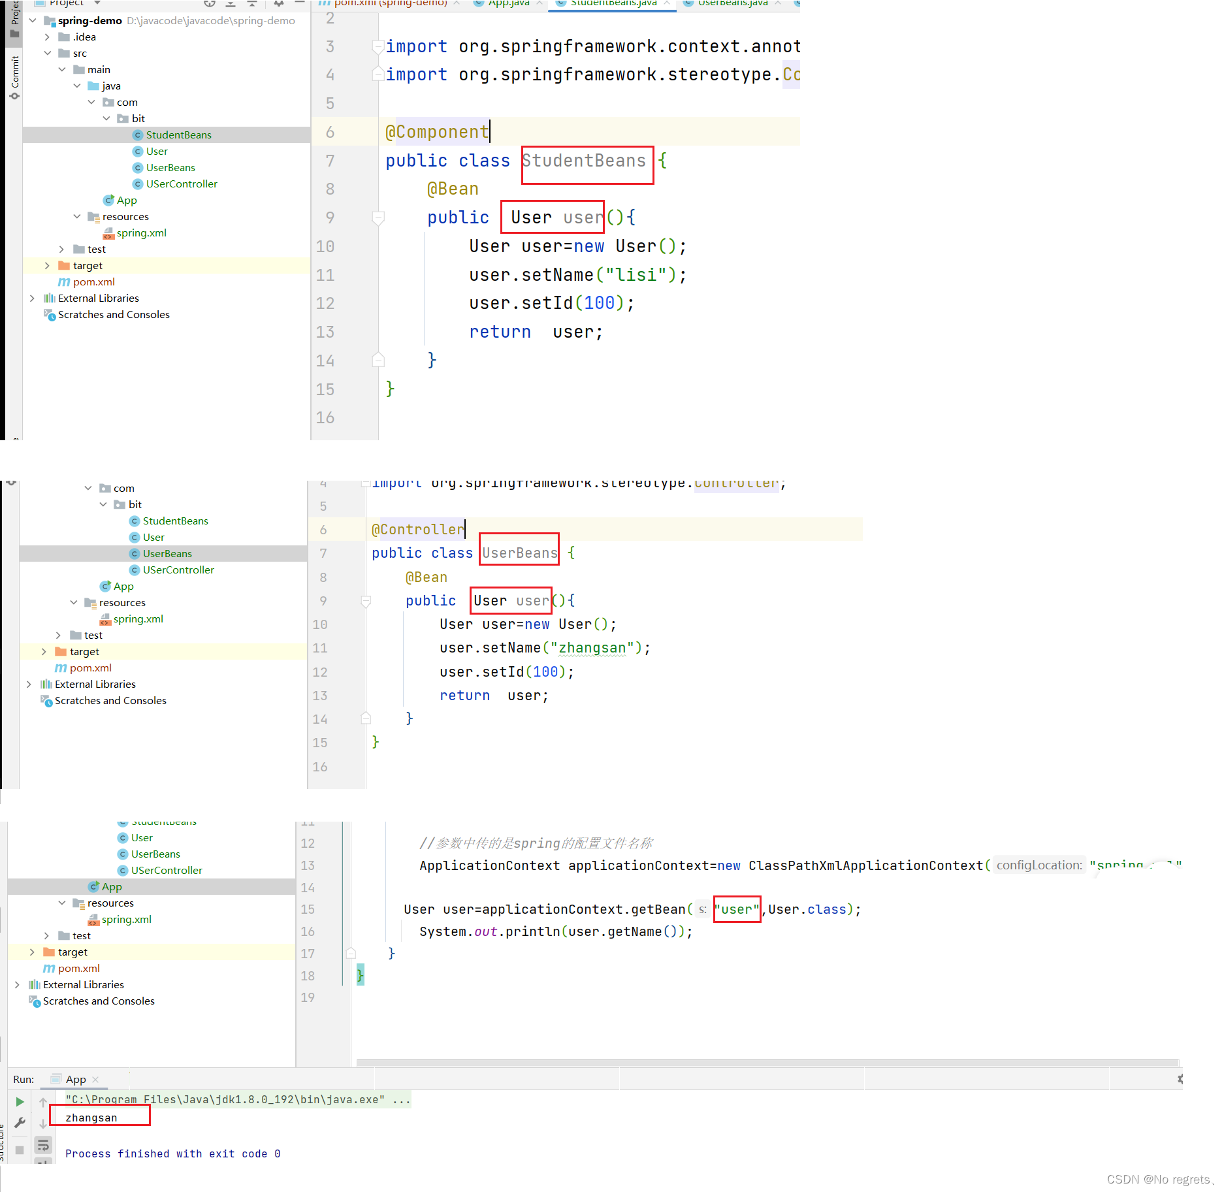Viewport: 1224px width, 1192px height.
Task: Click the horizontal scrollbar under App.java editor
Action: pos(767,1063)
